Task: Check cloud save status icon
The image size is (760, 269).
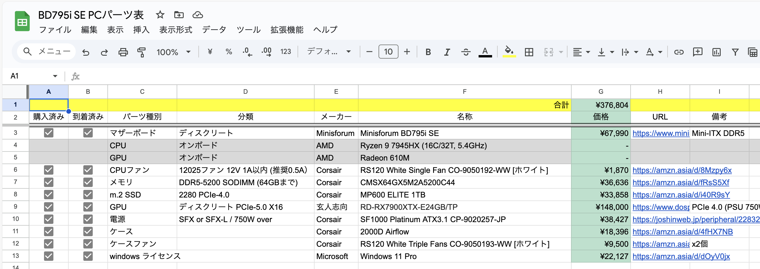Action: (x=197, y=15)
